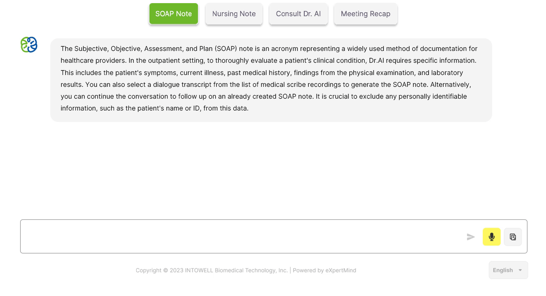This screenshot has height=296, width=546.
Task: Click the 'English' label in the language selector
Action: click(x=503, y=270)
